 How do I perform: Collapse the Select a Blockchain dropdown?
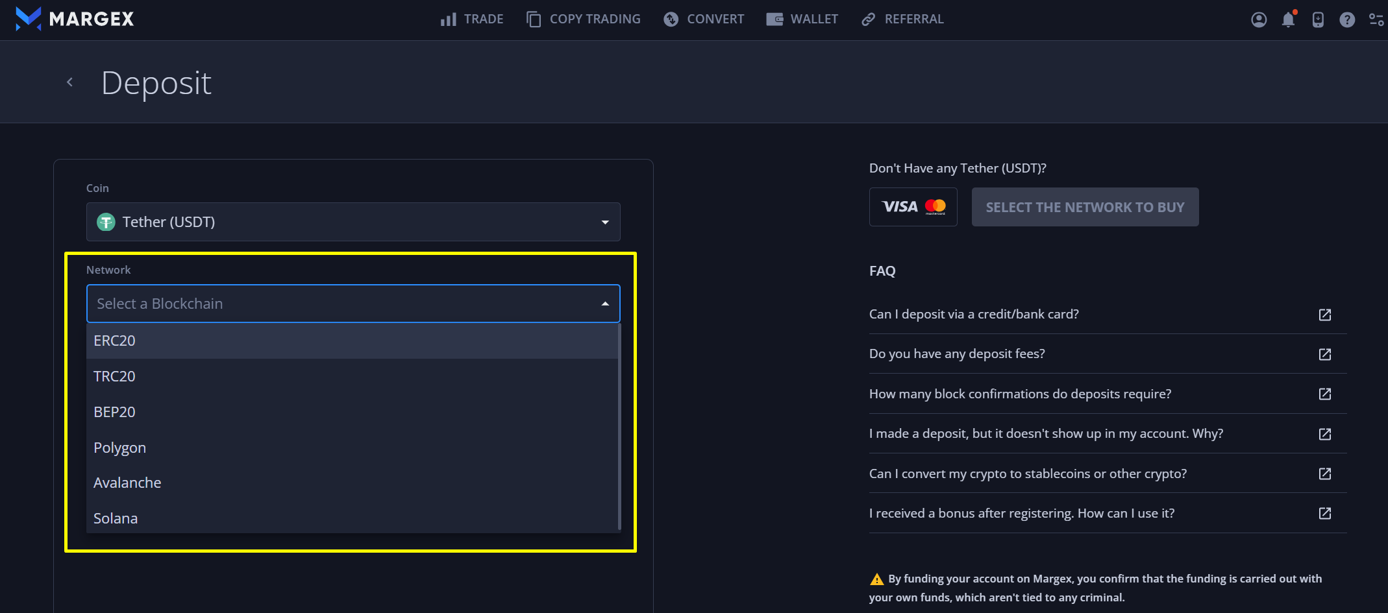pos(604,304)
